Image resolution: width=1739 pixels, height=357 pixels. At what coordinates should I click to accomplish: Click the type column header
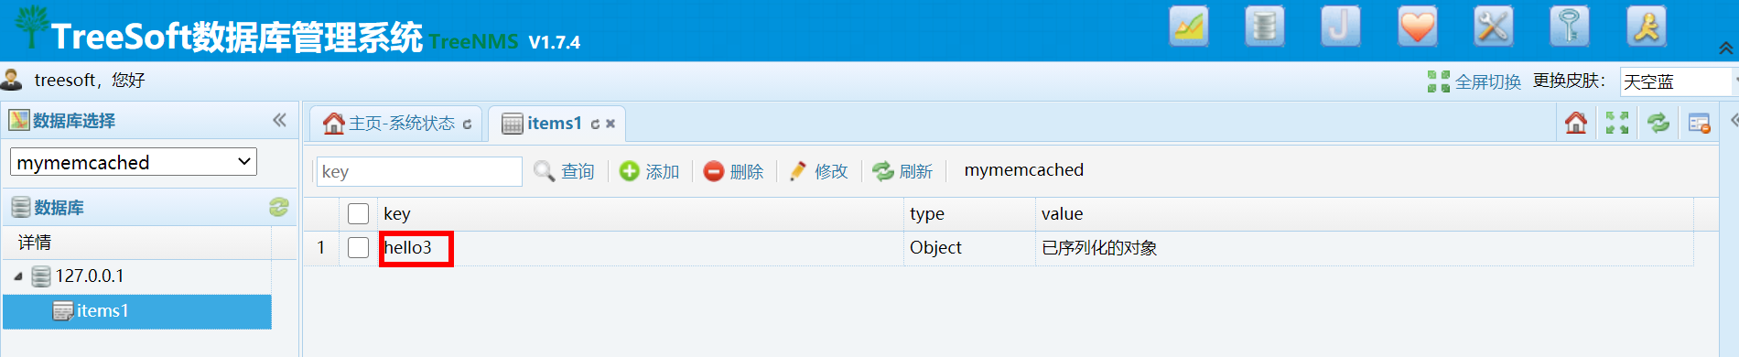[969, 214]
